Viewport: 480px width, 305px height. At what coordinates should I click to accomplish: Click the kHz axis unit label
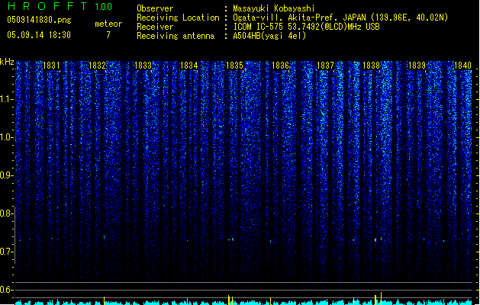(x=7, y=62)
